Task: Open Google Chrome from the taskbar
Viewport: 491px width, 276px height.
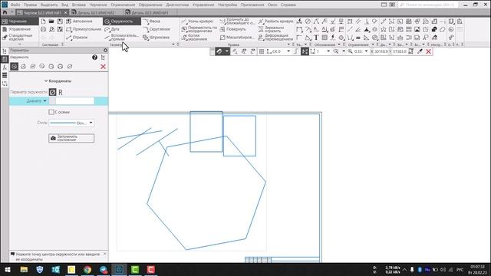Action: [87, 269]
